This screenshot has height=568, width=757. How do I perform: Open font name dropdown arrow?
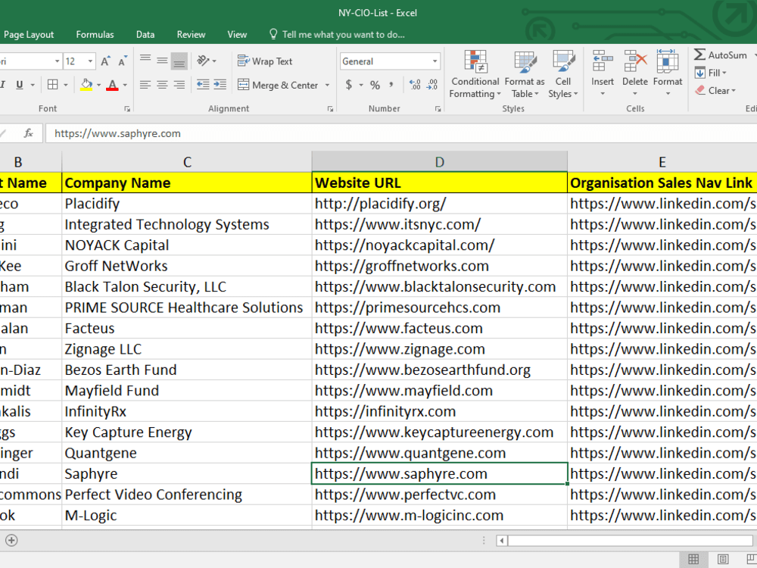(57, 61)
